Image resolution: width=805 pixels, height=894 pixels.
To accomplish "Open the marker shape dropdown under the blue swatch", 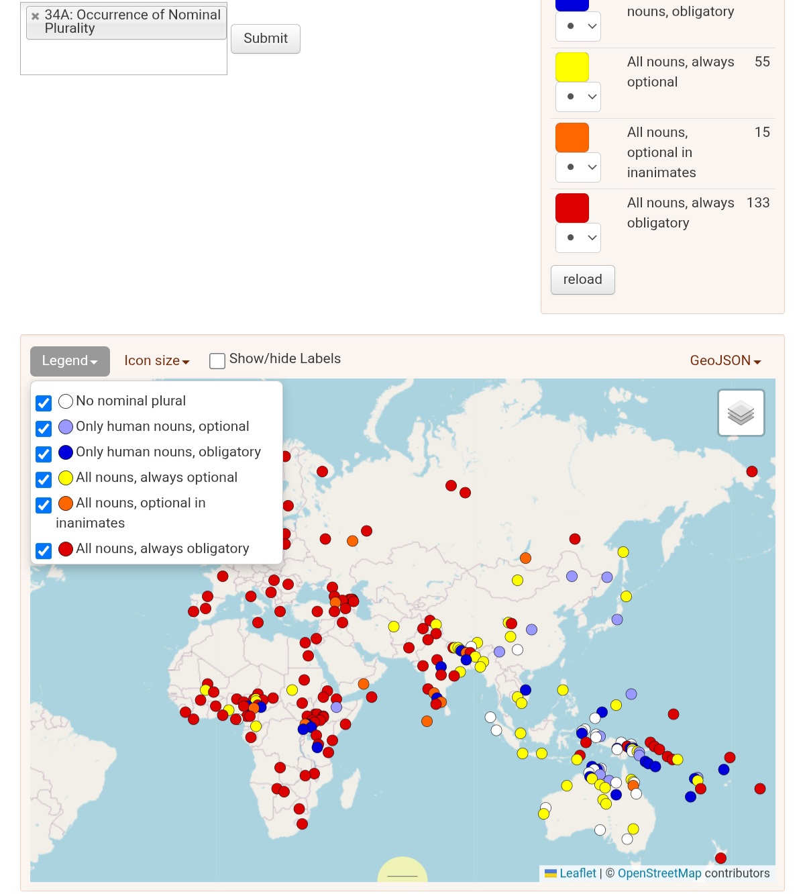I will pyautogui.click(x=578, y=26).
